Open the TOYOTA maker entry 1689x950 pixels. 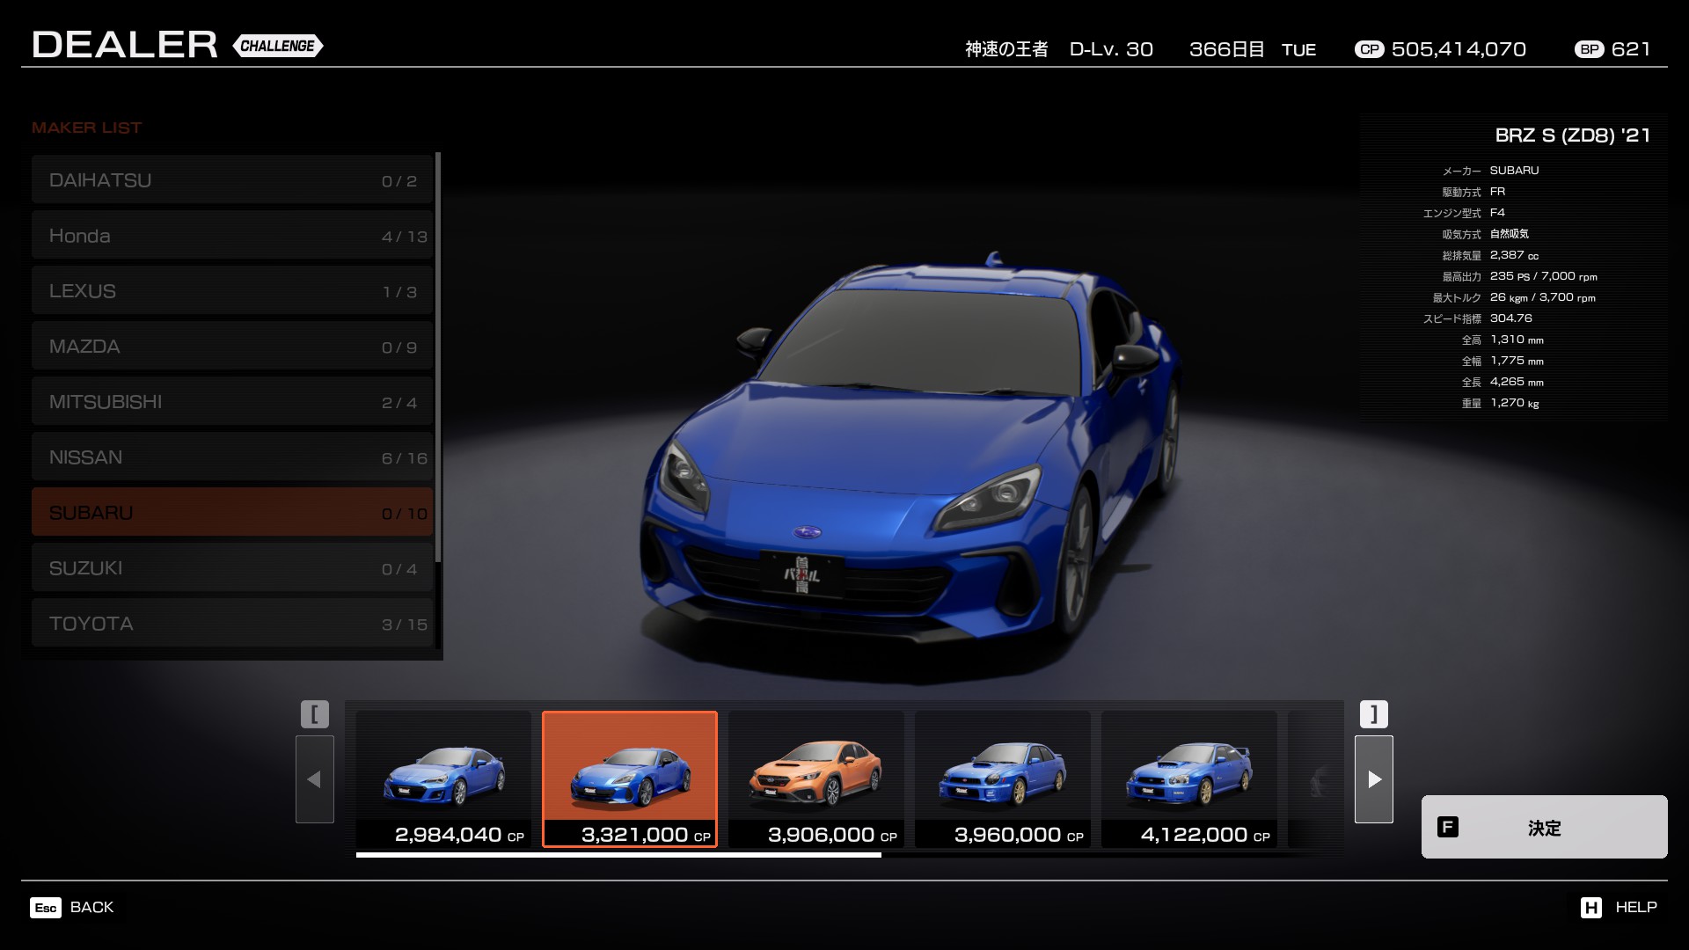point(232,624)
